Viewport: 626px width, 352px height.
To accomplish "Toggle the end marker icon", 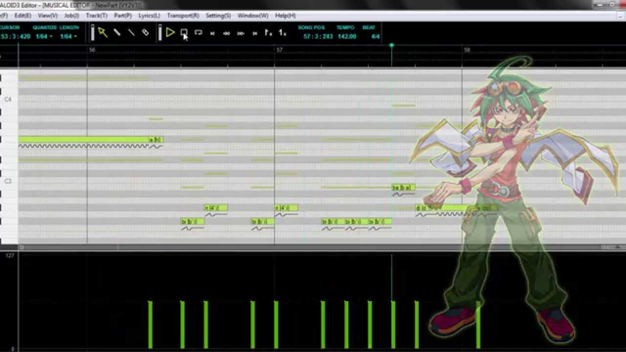I will (x=282, y=33).
